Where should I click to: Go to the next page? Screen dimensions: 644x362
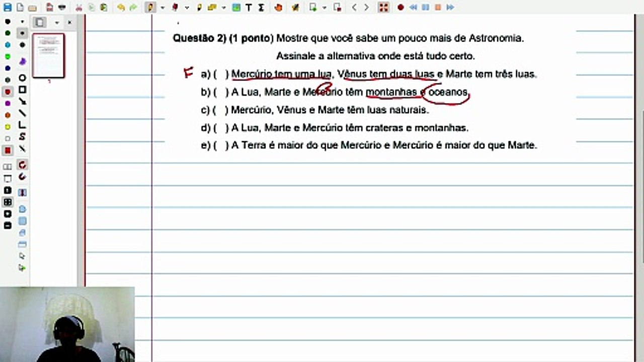366,8
